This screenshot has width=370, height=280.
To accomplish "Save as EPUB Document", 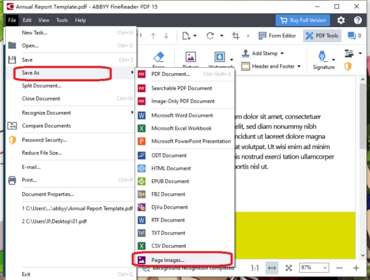I will (x=185, y=182).
